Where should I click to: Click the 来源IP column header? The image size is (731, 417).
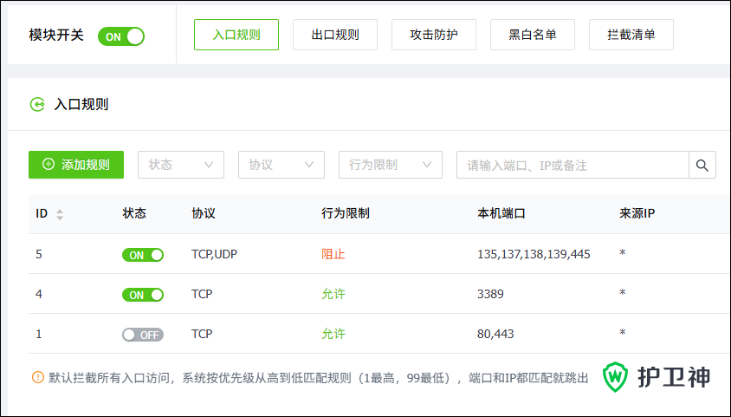pos(637,213)
